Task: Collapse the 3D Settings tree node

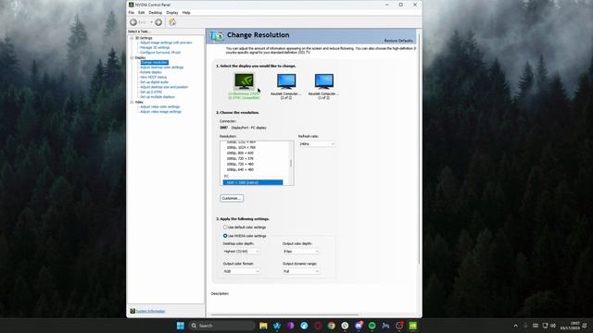Action: (132, 38)
